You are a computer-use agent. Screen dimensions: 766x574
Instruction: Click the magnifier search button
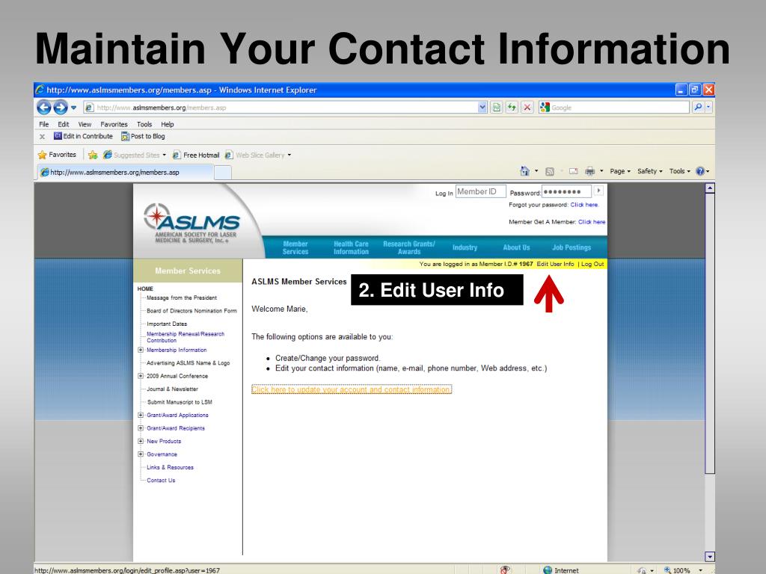click(x=698, y=107)
